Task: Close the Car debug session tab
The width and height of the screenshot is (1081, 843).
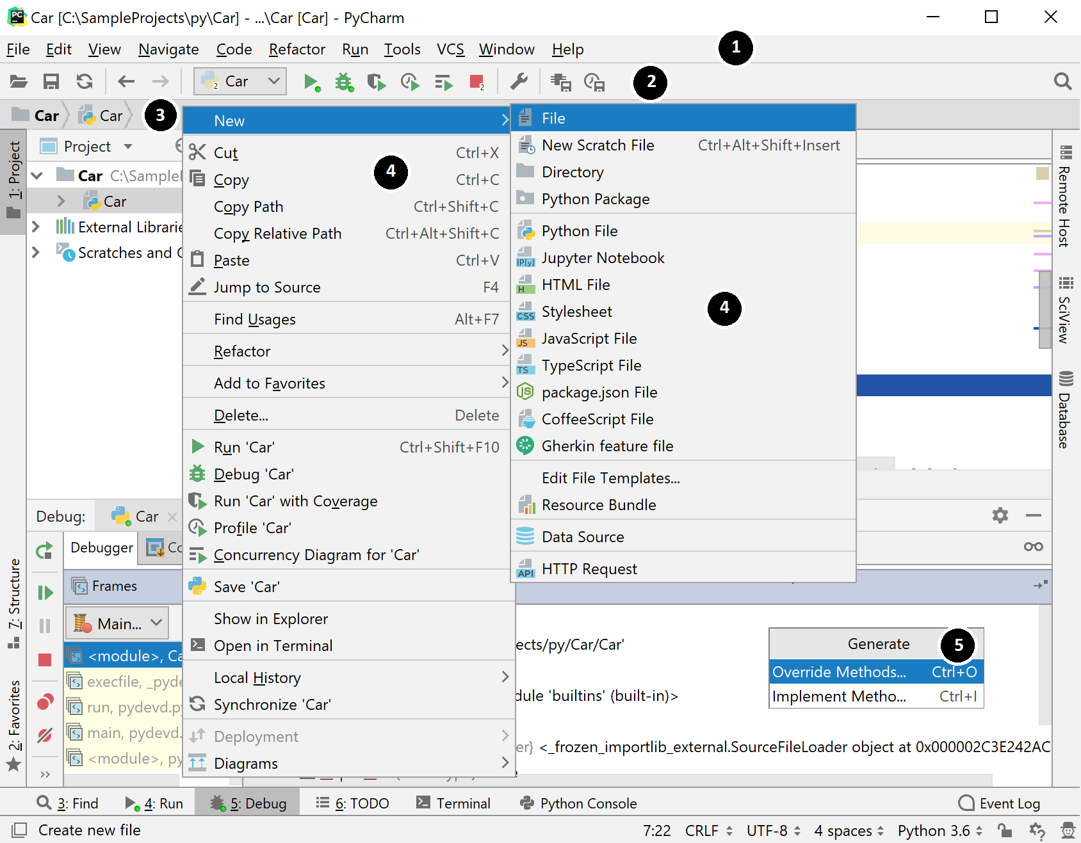Action: pos(172,517)
